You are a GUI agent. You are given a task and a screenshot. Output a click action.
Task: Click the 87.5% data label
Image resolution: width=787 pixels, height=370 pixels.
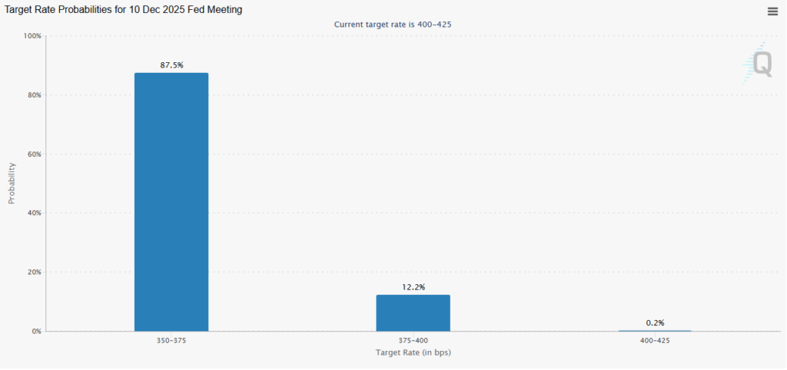coord(171,65)
